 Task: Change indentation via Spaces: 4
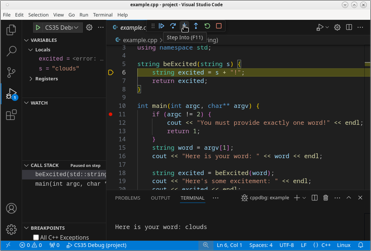(261, 245)
